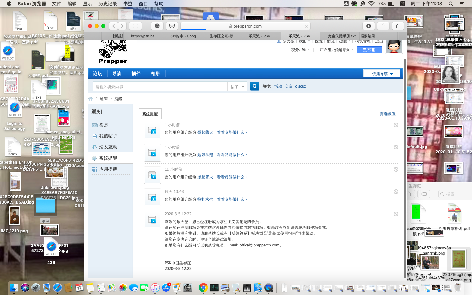Toggle the Safari sidebar button
The image size is (472, 295).
[135, 26]
